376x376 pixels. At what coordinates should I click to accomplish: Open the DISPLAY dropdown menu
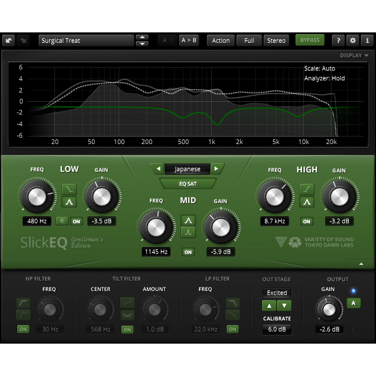(x=354, y=56)
